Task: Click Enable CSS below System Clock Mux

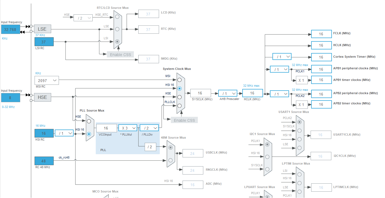Action: click(184, 120)
